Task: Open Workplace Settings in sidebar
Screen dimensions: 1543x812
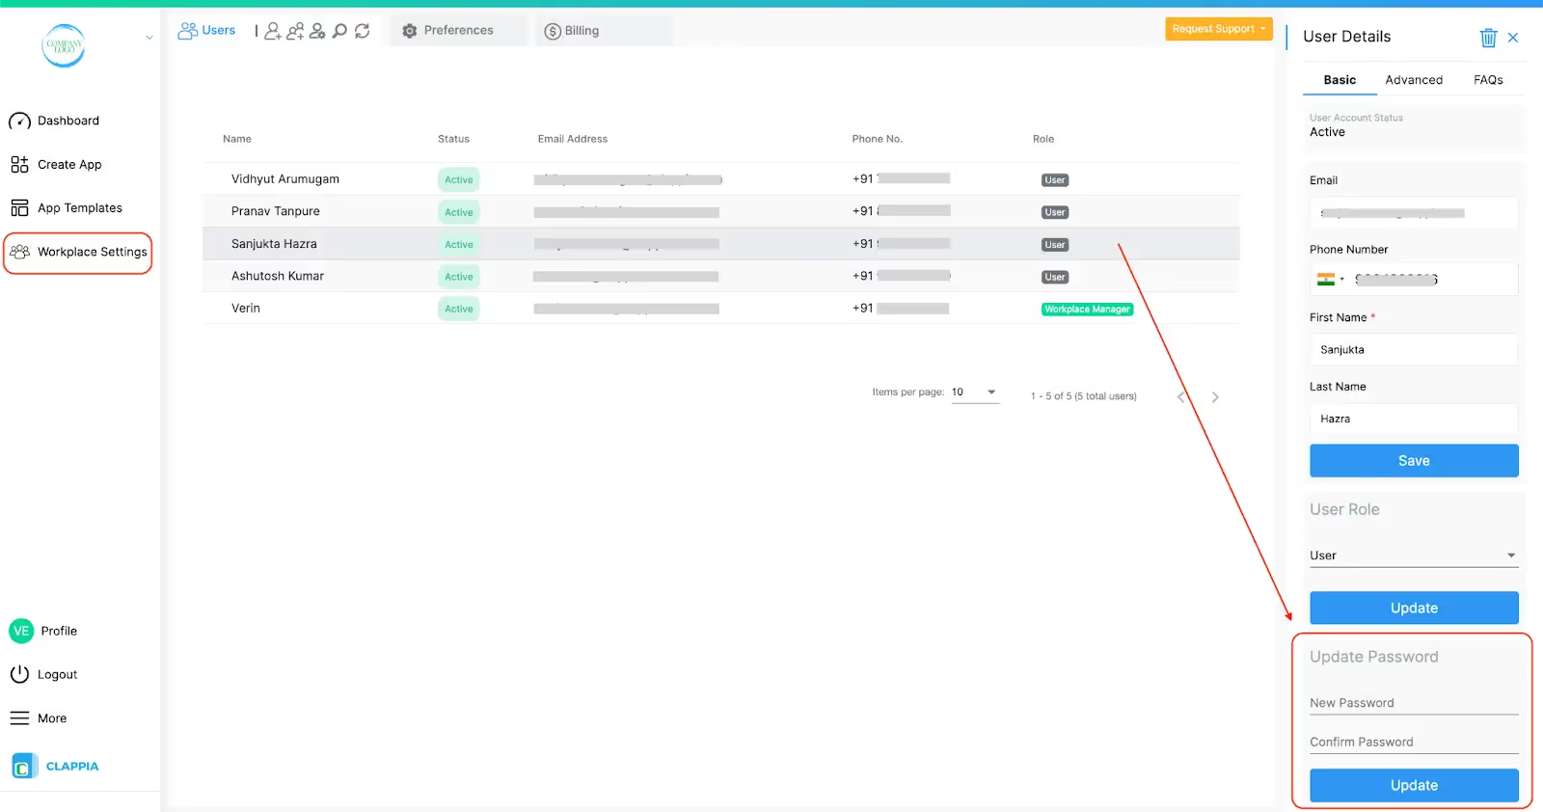Action: click(x=78, y=253)
